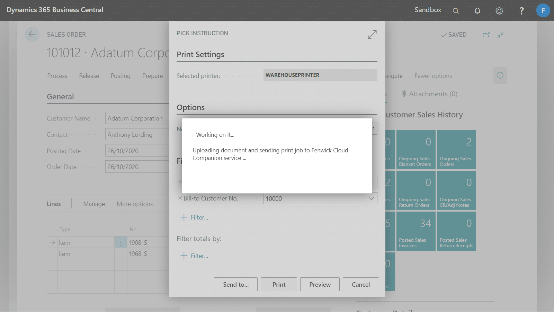Click the Customer Sales History heading
The width and height of the screenshot is (554, 312).
[x=425, y=115]
